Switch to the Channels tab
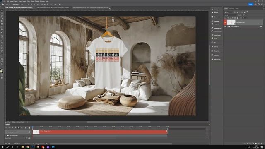 click(x=231, y=9)
